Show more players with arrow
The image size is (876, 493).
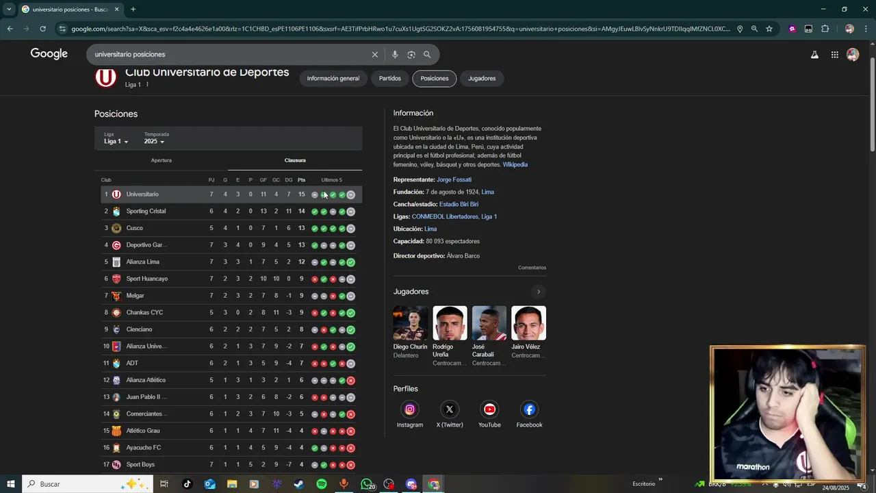[x=539, y=292]
